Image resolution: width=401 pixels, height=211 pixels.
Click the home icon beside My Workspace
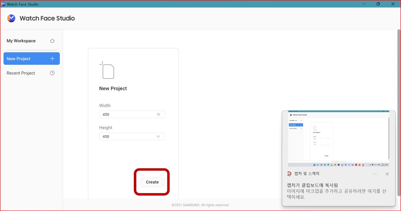pyautogui.click(x=52, y=41)
